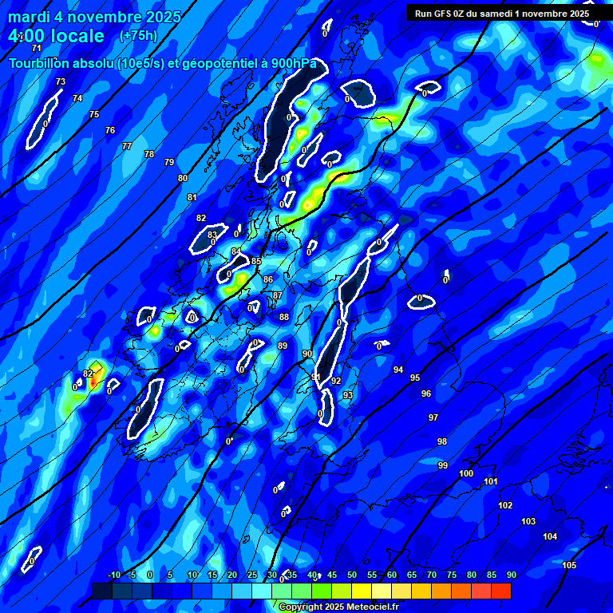613x613 pixels.
Task: Click the 105 geopotential contour label
Action: [x=568, y=565]
